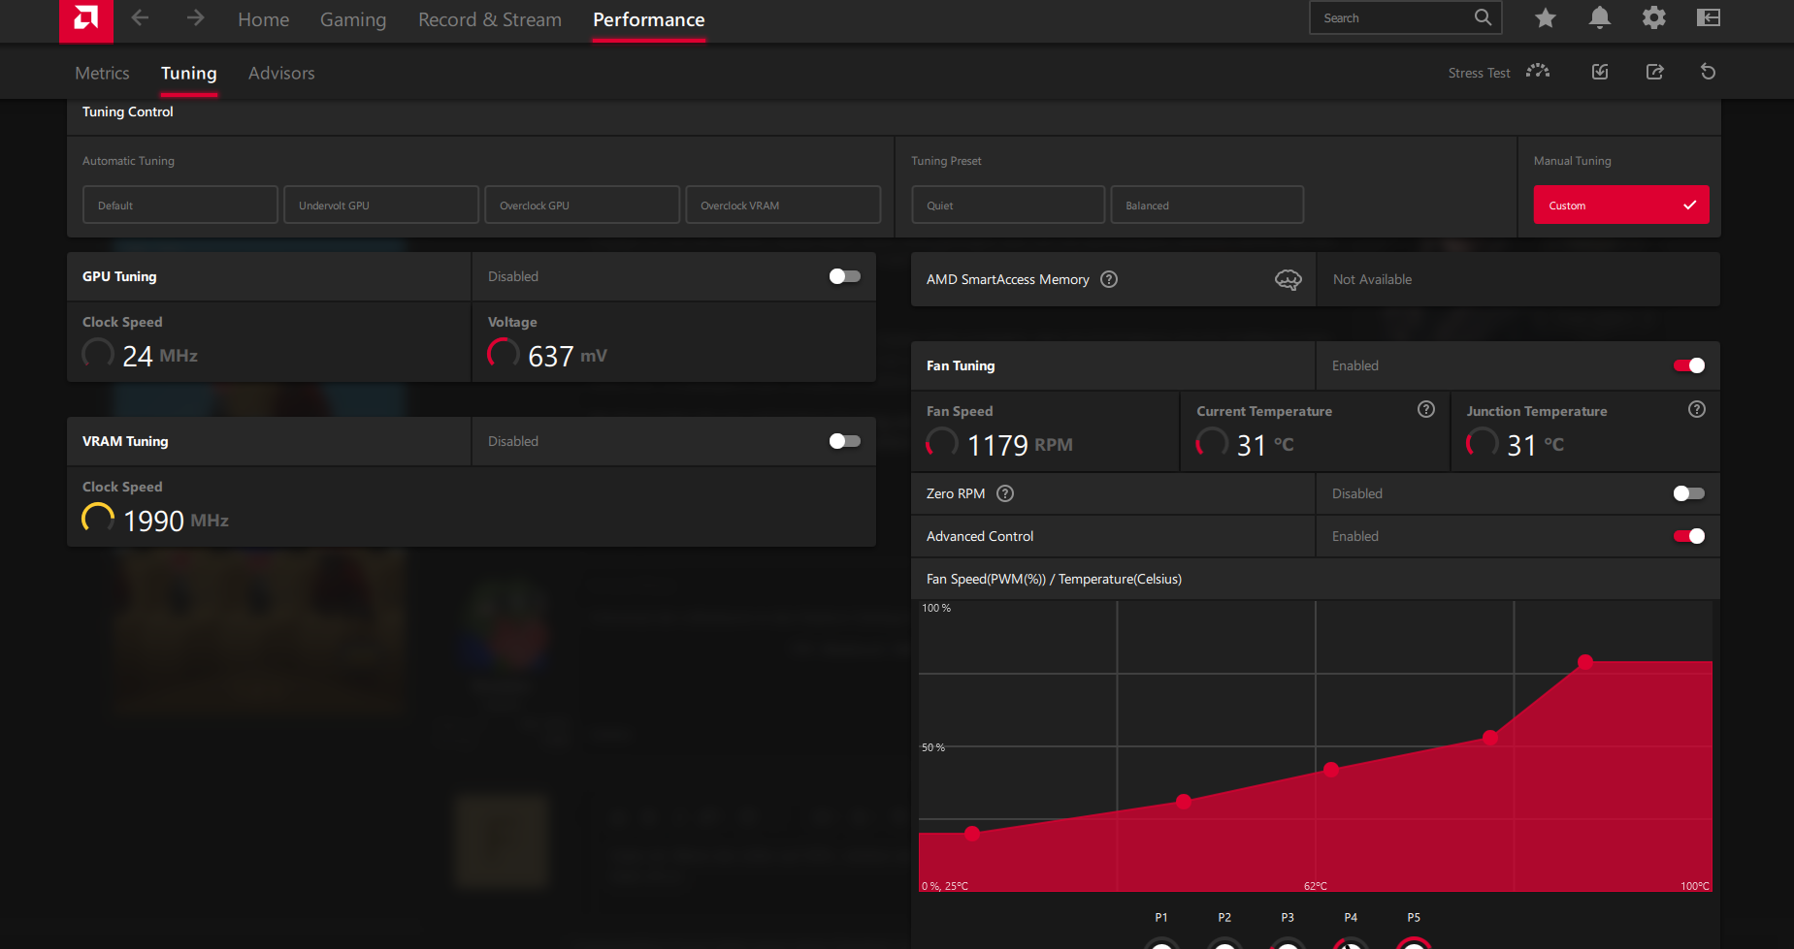Click the load tuning profile icon
The height and width of the screenshot is (949, 1794).
click(1600, 72)
